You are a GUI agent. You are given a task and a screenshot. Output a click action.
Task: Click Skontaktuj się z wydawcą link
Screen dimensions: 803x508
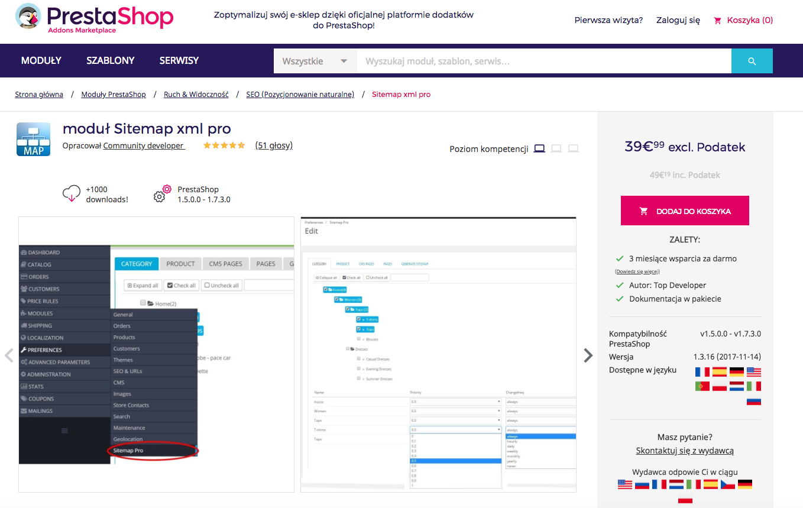click(x=685, y=451)
